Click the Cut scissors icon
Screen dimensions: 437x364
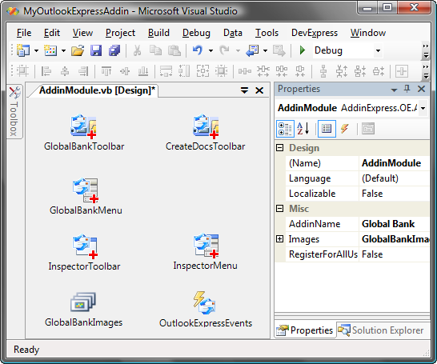pyautogui.click(x=137, y=50)
